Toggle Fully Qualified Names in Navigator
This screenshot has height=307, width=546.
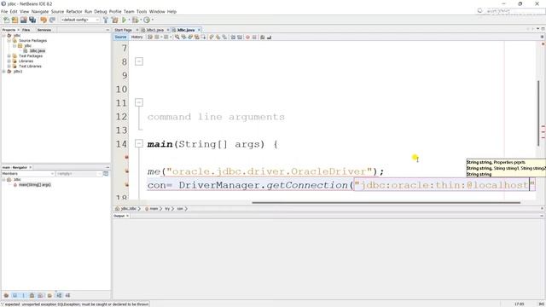click(x=49, y=296)
